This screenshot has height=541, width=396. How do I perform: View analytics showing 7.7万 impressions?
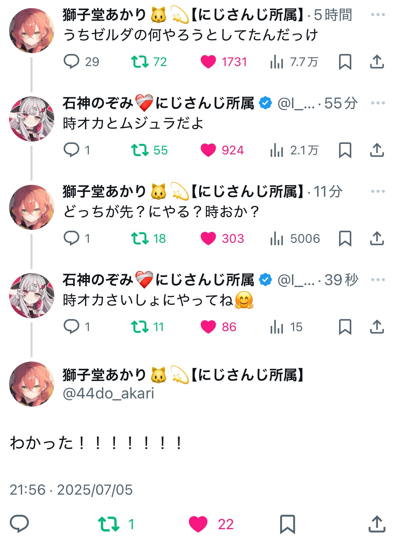tap(294, 62)
